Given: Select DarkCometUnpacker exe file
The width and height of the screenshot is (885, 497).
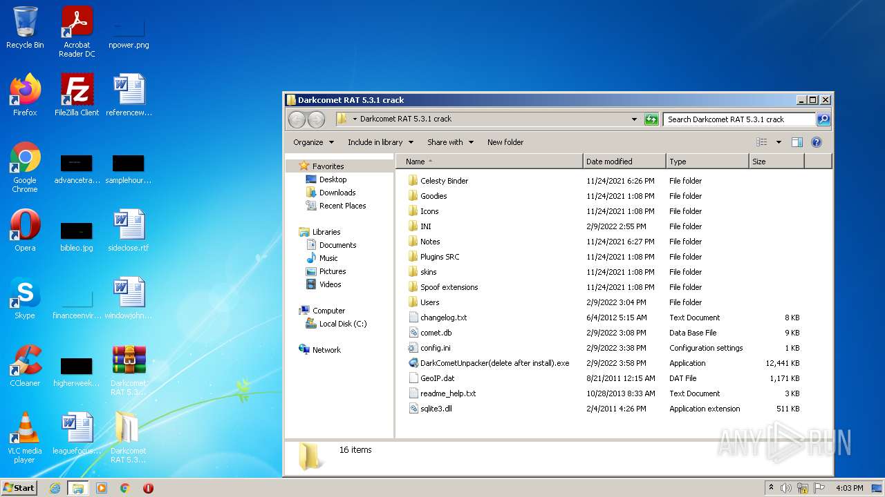Looking at the screenshot, I should point(494,363).
